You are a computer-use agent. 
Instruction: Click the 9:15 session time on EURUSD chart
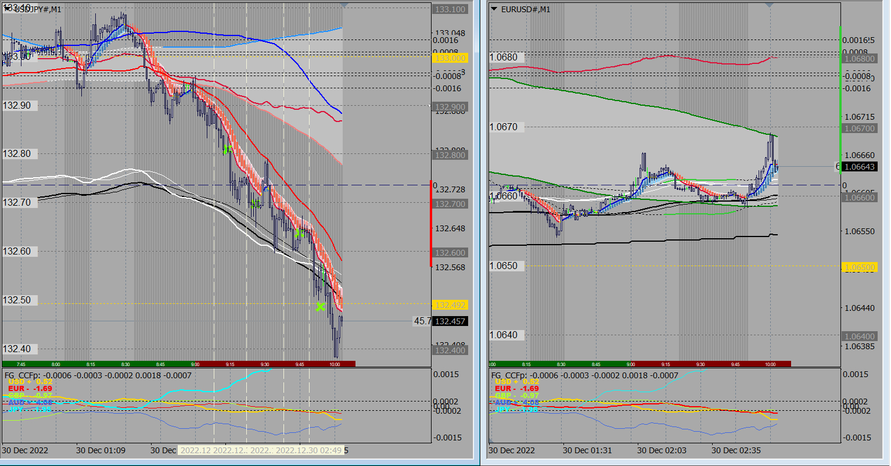click(x=666, y=364)
